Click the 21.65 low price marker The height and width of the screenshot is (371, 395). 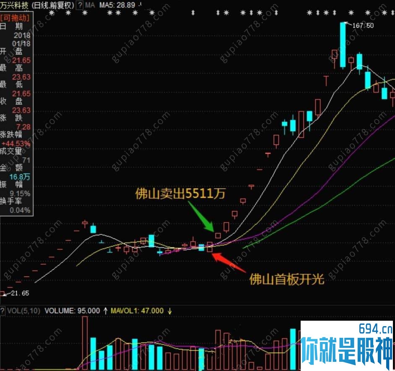tap(20, 293)
